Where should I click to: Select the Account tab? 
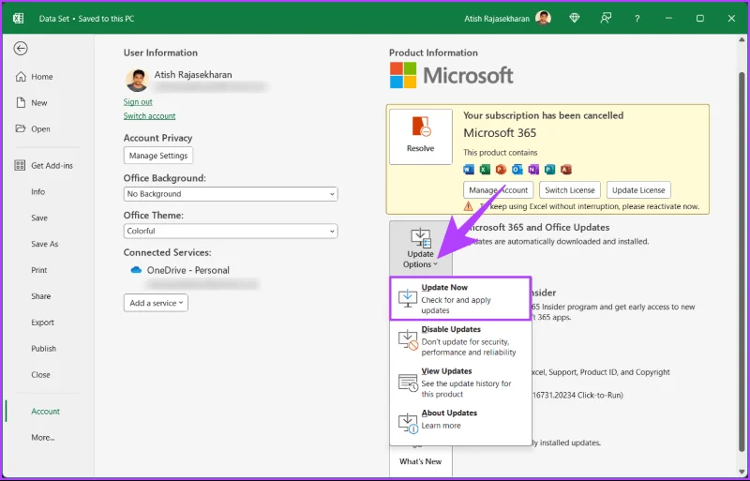pos(45,411)
